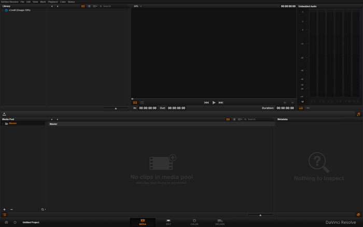Viewport: 363px width, 227px height.
Task: Open the Metadata panel options dropdown
Action: (x=359, y=119)
